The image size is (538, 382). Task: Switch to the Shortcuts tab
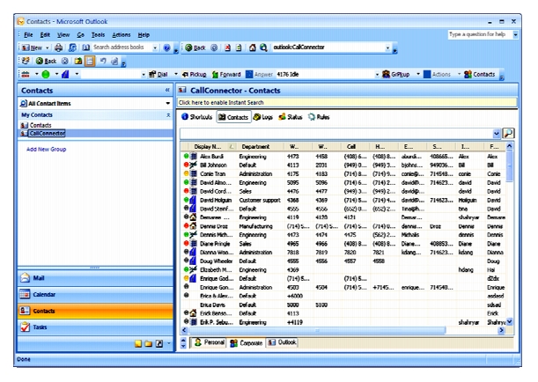[197, 117]
